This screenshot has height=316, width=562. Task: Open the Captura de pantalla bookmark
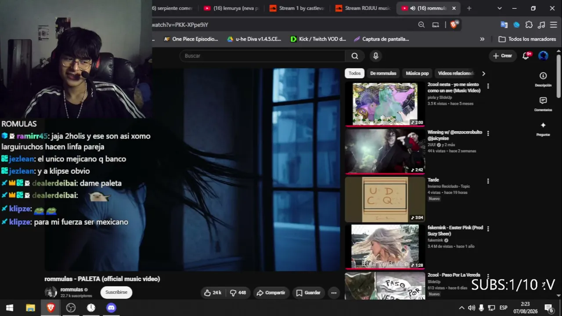click(x=382, y=39)
